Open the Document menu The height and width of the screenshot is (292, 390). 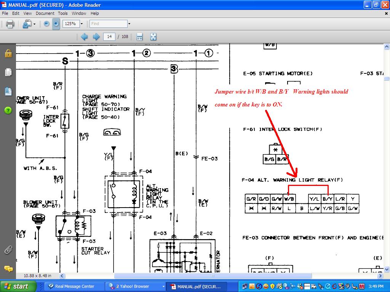point(45,13)
